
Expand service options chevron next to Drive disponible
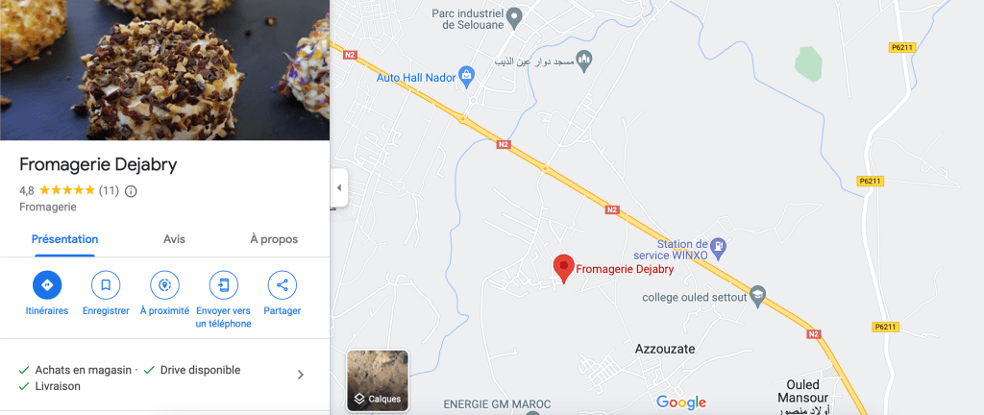click(x=301, y=375)
